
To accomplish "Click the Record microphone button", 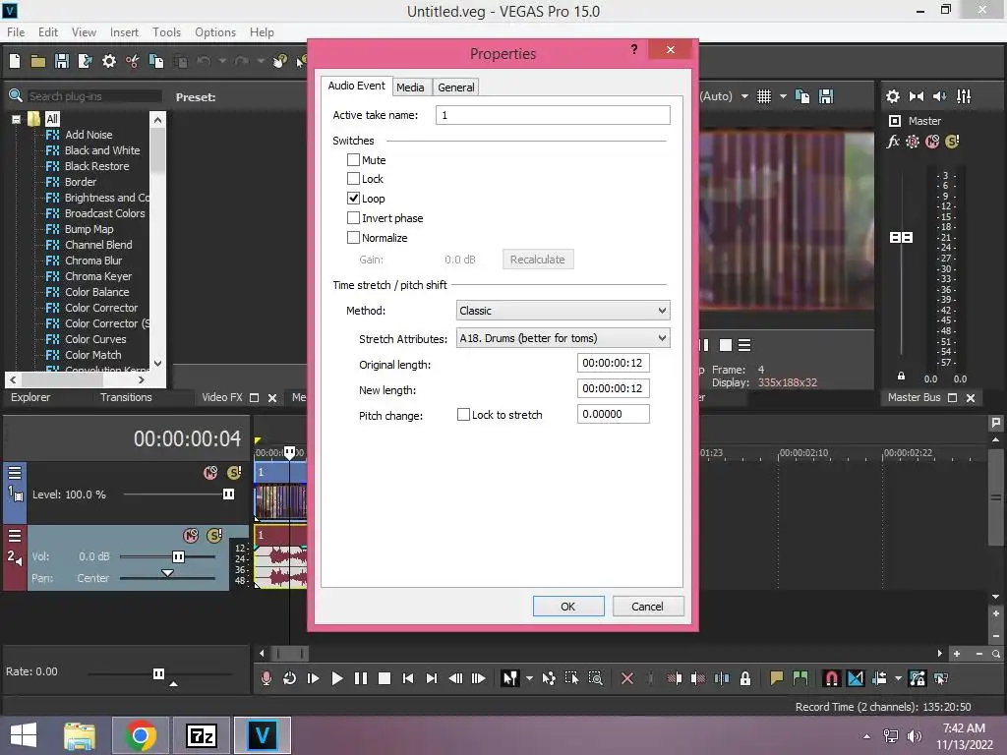I will pyautogui.click(x=266, y=678).
